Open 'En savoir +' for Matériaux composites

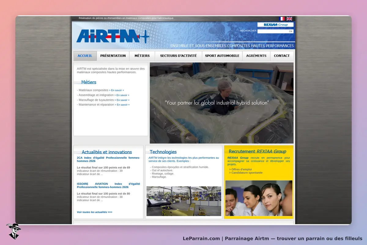point(117,90)
